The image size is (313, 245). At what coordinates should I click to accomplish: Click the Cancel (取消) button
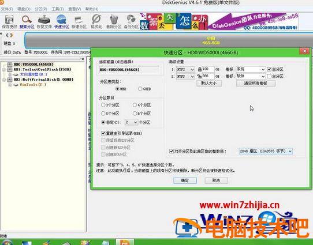point(216,180)
